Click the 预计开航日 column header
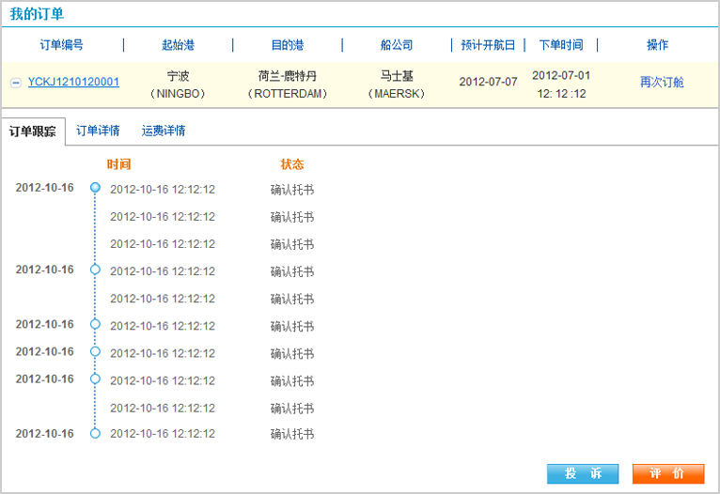 488,45
